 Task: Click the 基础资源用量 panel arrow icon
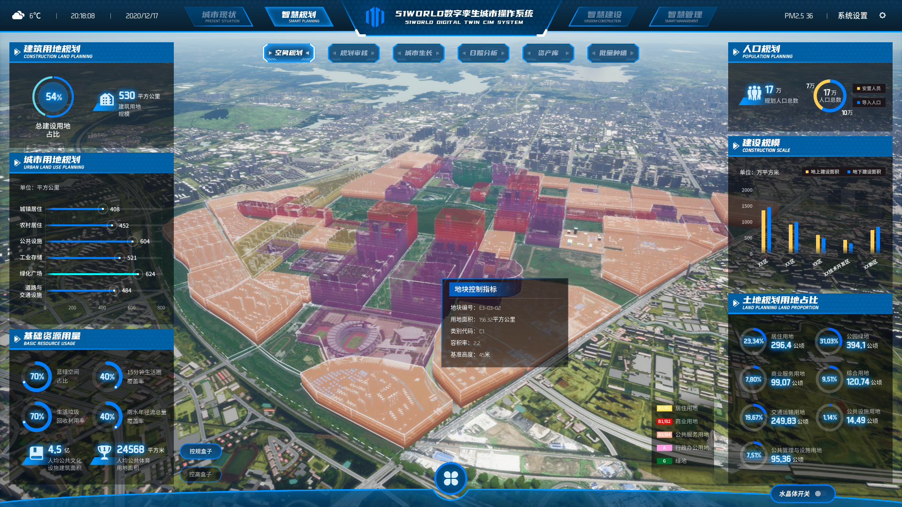click(x=17, y=339)
